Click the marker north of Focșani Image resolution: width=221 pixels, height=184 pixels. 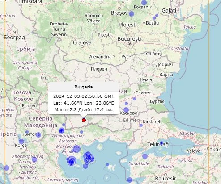[144, 3]
